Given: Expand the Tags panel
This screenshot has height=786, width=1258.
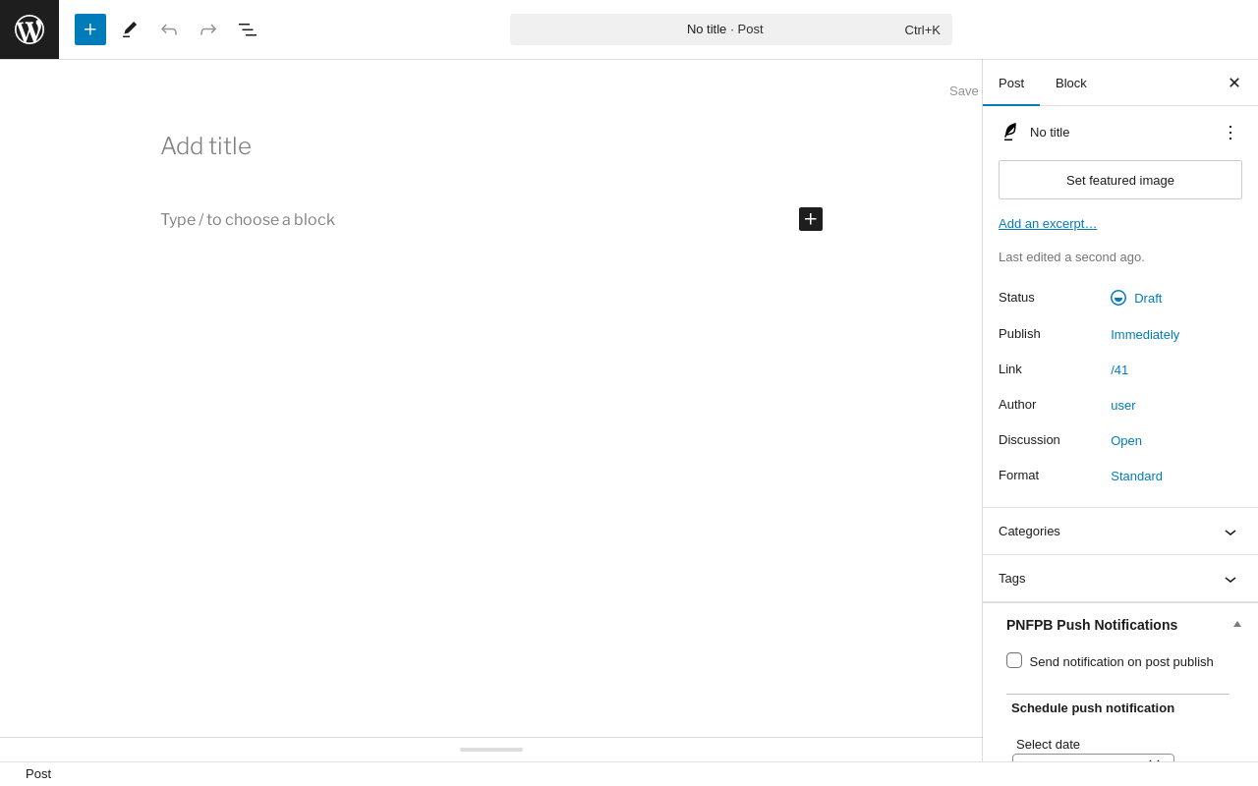Looking at the screenshot, I should pos(1120,579).
